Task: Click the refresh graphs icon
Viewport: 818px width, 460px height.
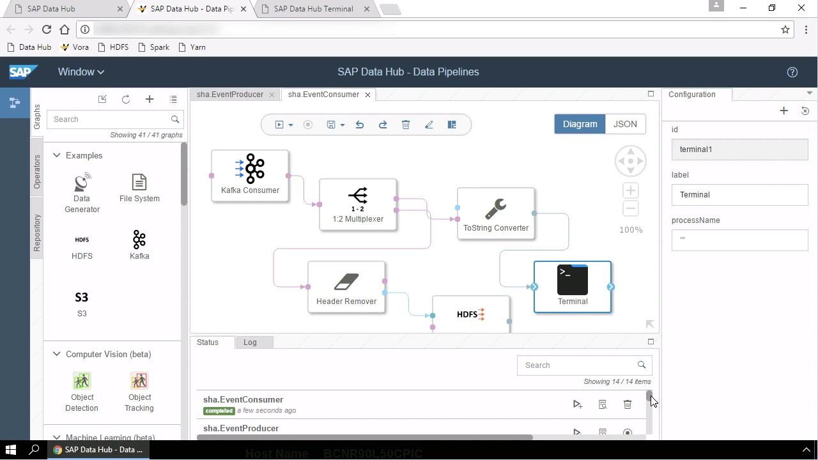Action: (x=126, y=99)
